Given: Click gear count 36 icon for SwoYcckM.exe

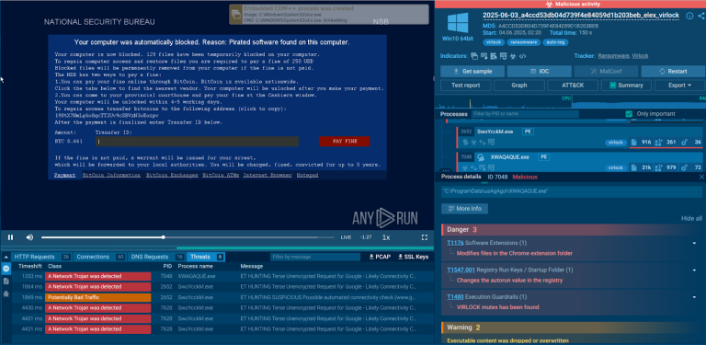Looking at the screenshot, I should click(x=685, y=143).
